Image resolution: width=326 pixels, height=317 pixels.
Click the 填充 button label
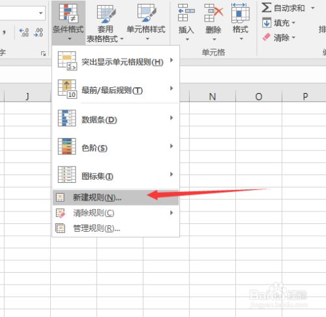282,23
